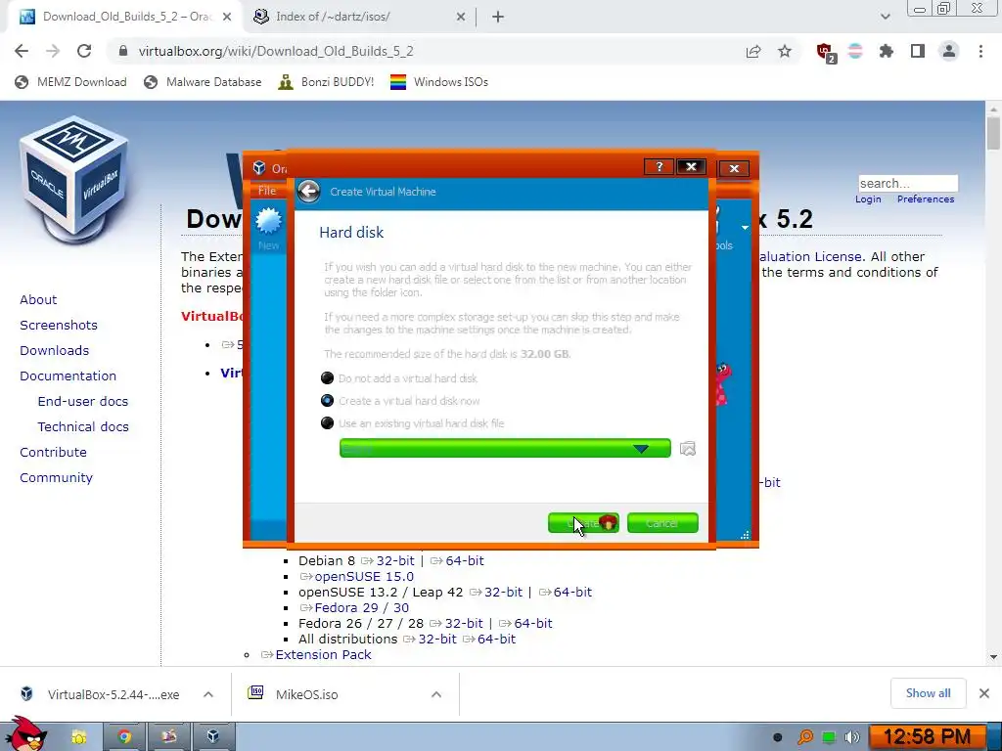This screenshot has height=751, width=1002.
Task: Open the Windows ISOs bookmark
Action: tap(439, 82)
